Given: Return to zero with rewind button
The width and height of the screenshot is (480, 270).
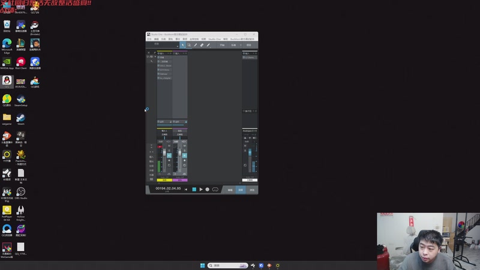Looking at the screenshot, I should [x=186, y=190].
